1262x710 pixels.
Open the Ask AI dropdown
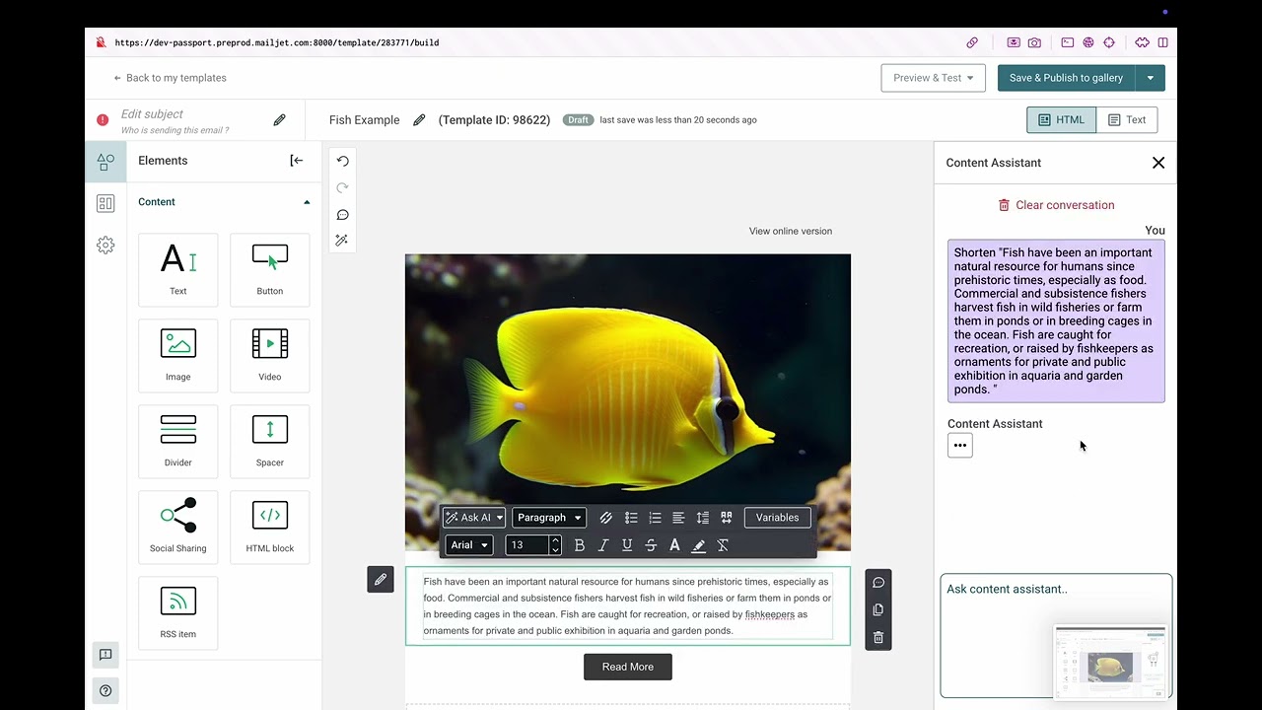click(x=474, y=518)
